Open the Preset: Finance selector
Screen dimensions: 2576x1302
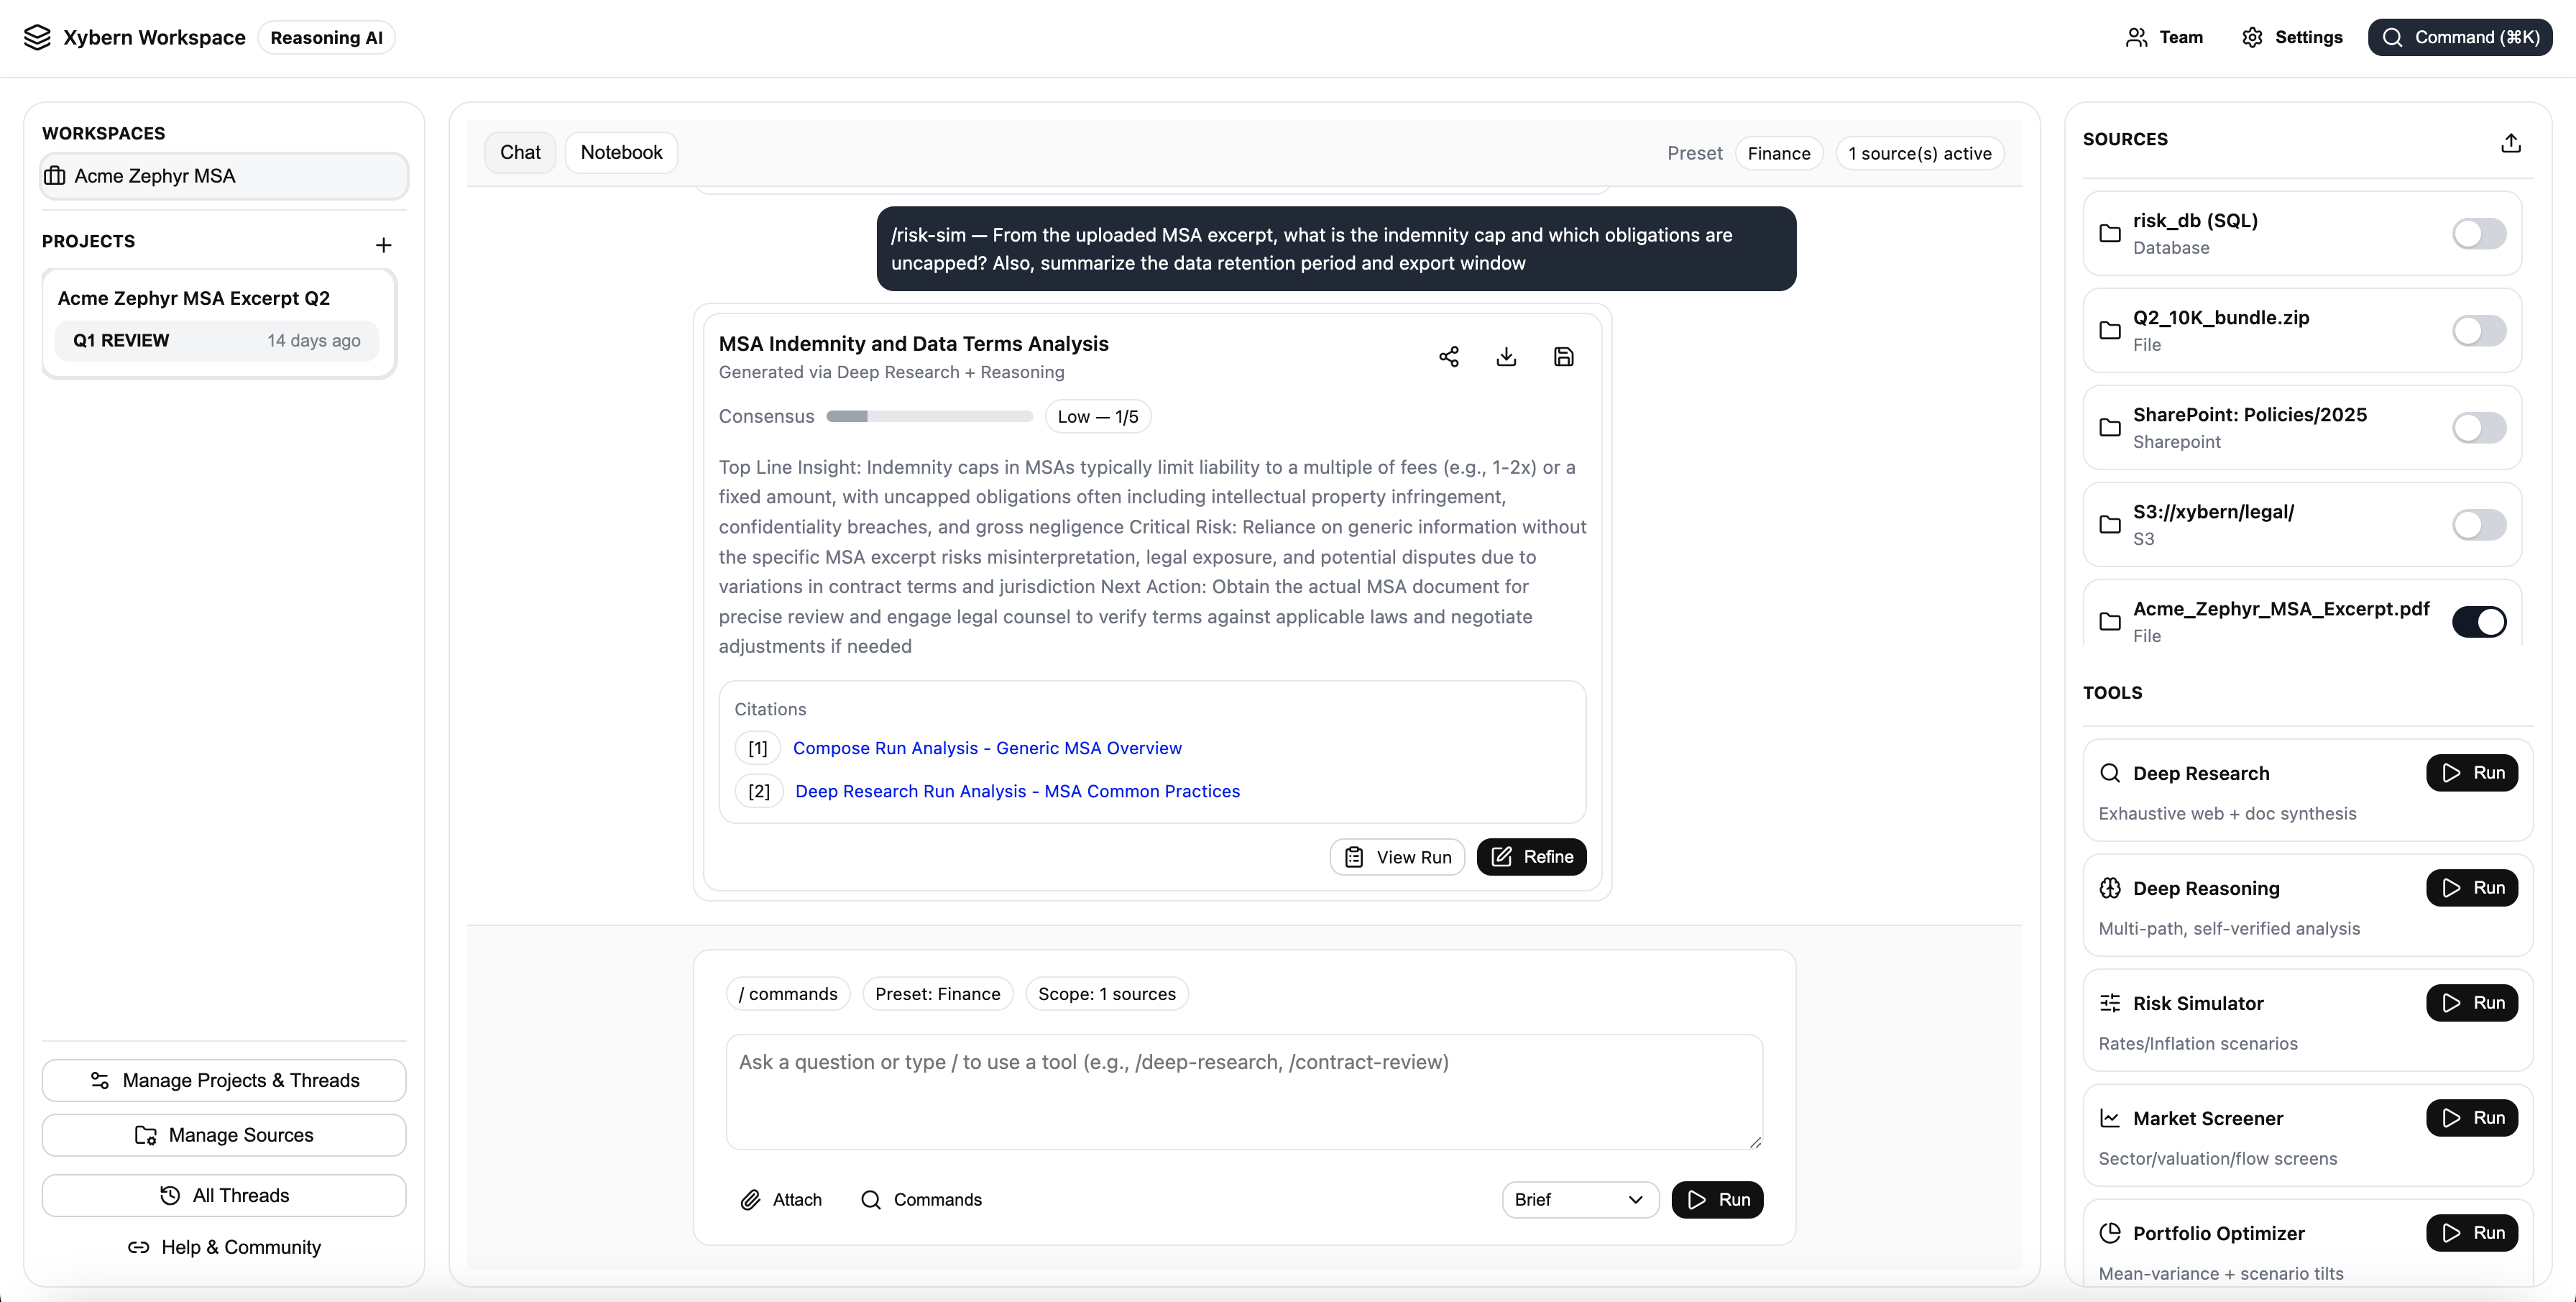click(937, 993)
